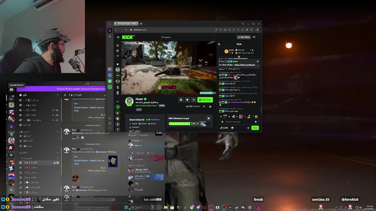The width and height of the screenshot is (376, 211).
Task: Open WhatsApp in Opera sidebar
Action: tap(110, 81)
